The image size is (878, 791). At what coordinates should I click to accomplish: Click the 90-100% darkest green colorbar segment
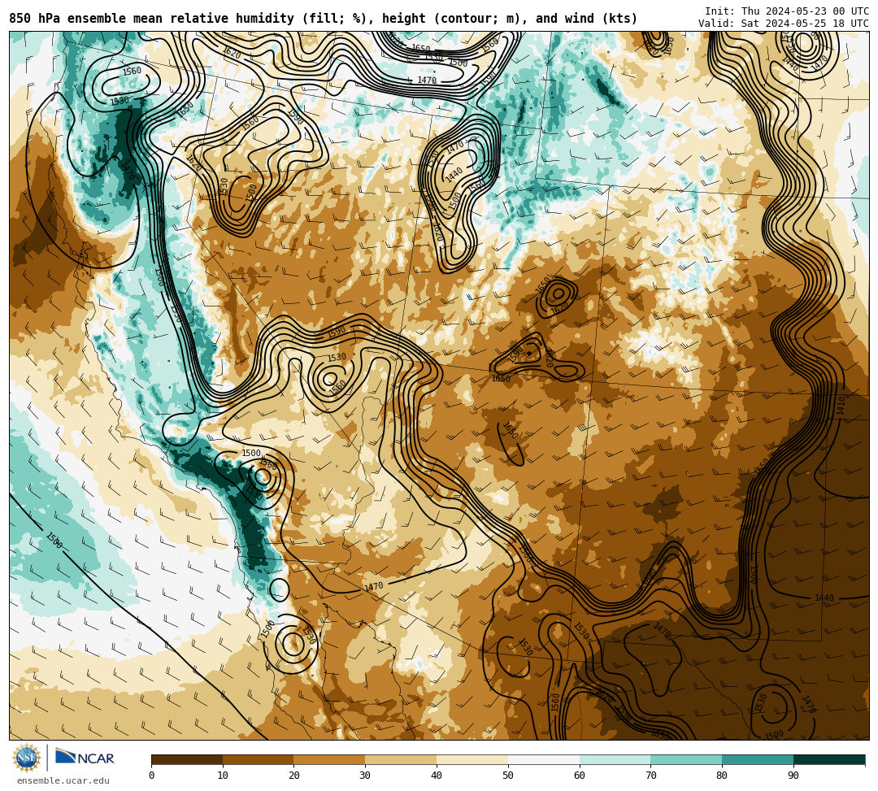click(x=829, y=759)
